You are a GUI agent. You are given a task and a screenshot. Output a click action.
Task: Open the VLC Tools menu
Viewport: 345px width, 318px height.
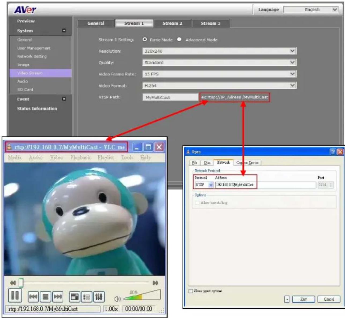[127, 158]
